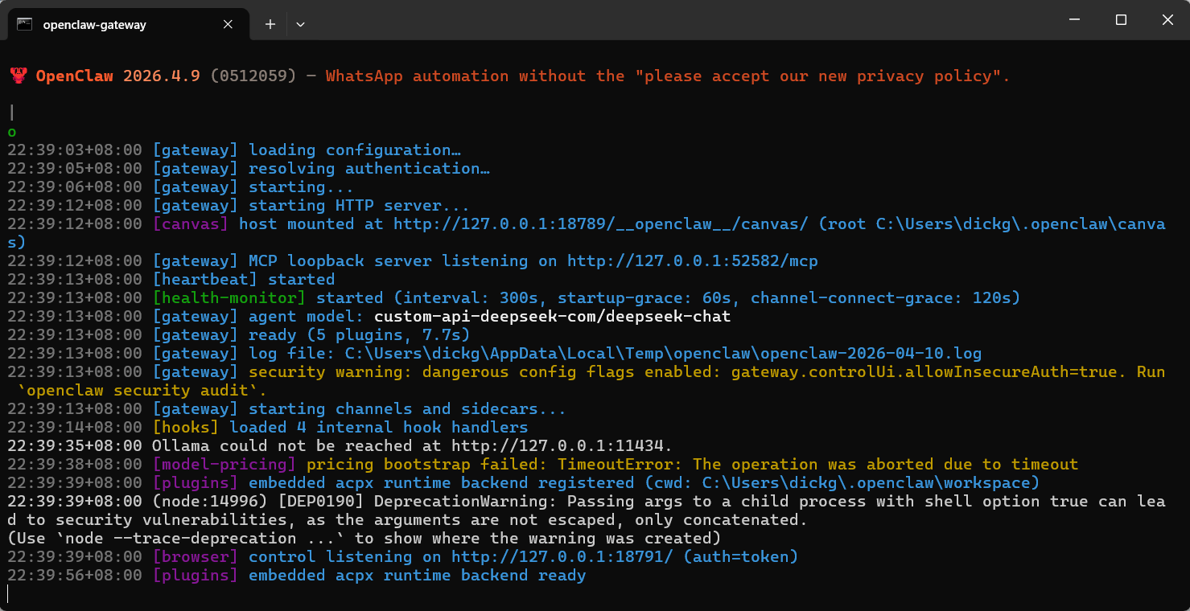Click the 'OpenClaw 2026.4.9' version text
This screenshot has width=1190, height=611.
click(117, 76)
